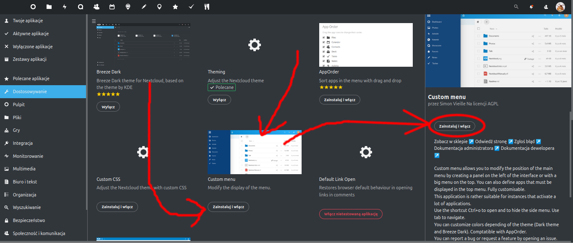573x243 pixels.
Task: Click the 'Polecane' badge under Theming
Action: (222, 87)
